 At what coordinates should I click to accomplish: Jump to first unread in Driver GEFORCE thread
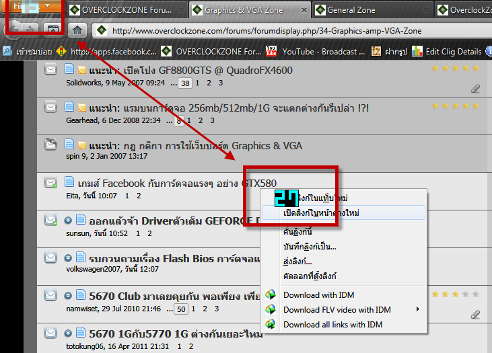tap(68, 221)
